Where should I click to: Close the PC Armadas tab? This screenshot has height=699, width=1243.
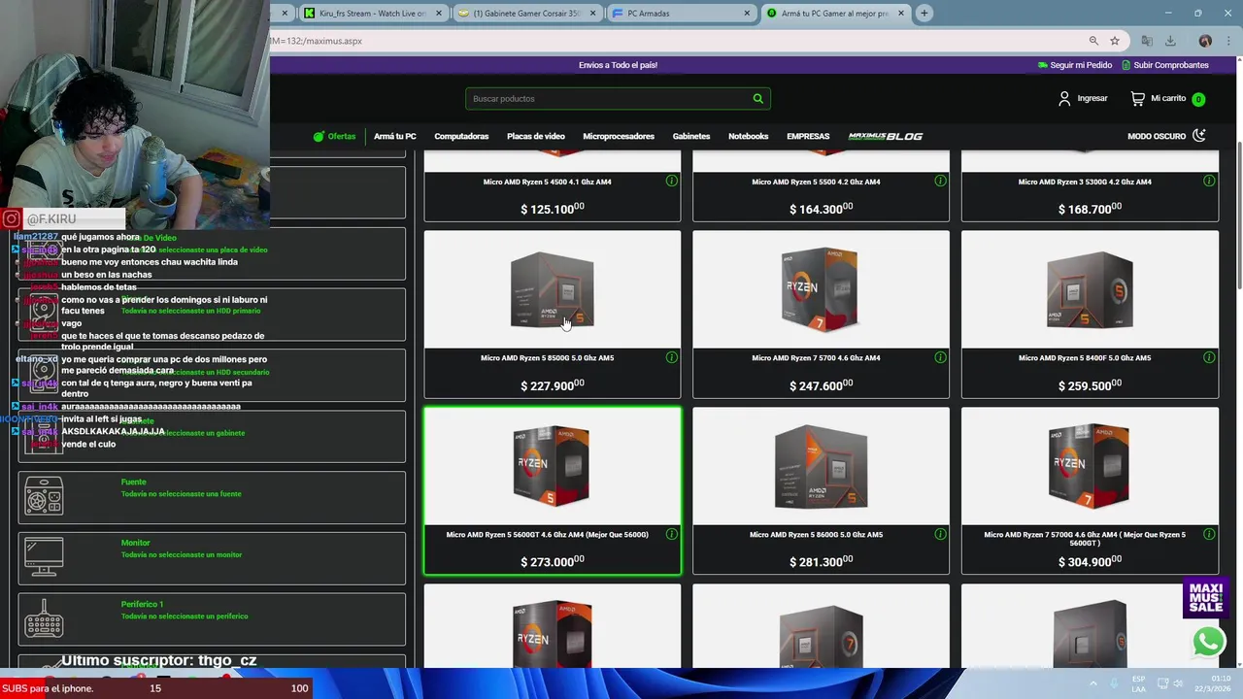747,14
